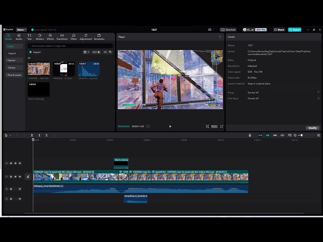Mute the RPReplay audio track
The height and width of the screenshot is (242, 323).
(20, 189)
